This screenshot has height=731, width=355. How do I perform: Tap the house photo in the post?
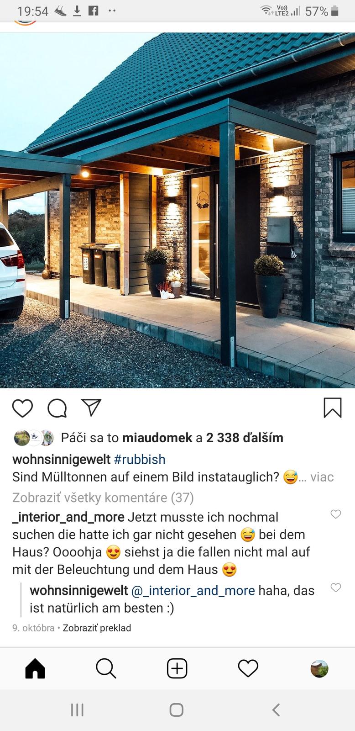click(177, 210)
